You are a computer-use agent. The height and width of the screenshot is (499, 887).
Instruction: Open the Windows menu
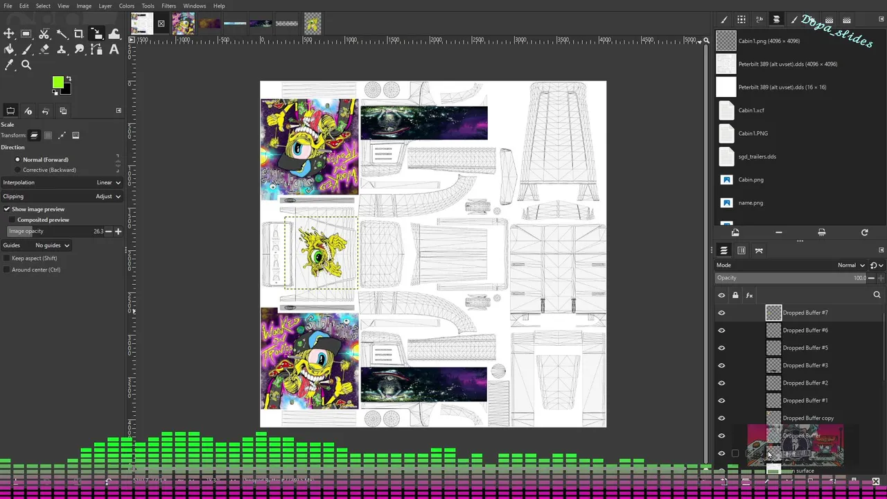tap(194, 6)
